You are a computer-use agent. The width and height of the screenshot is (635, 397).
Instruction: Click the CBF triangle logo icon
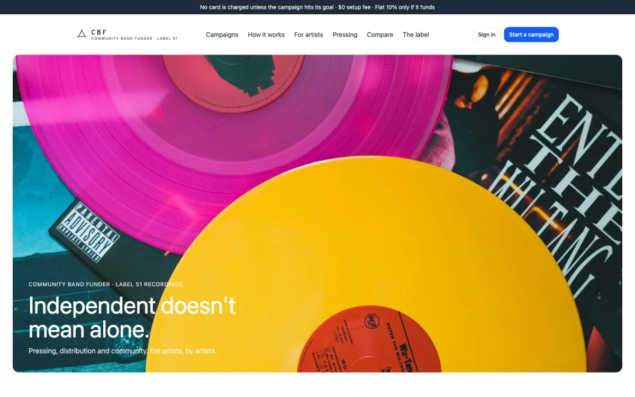pyautogui.click(x=81, y=34)
